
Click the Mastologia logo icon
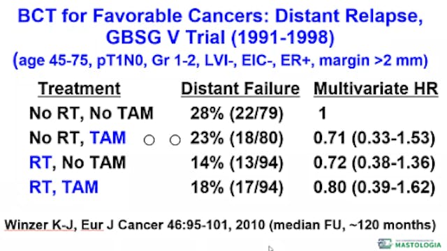(385, 244)
